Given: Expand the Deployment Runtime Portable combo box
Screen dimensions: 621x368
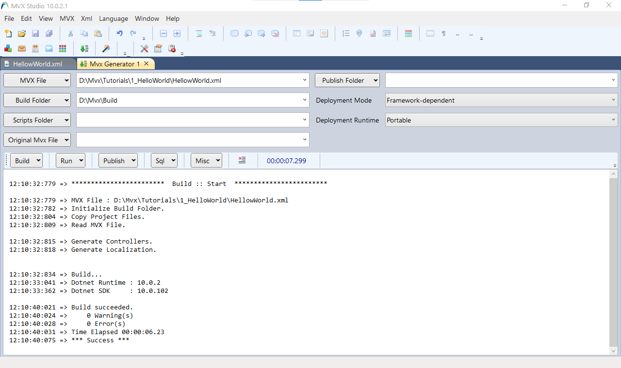Looking at the screenshot, I should coord(501,120).
